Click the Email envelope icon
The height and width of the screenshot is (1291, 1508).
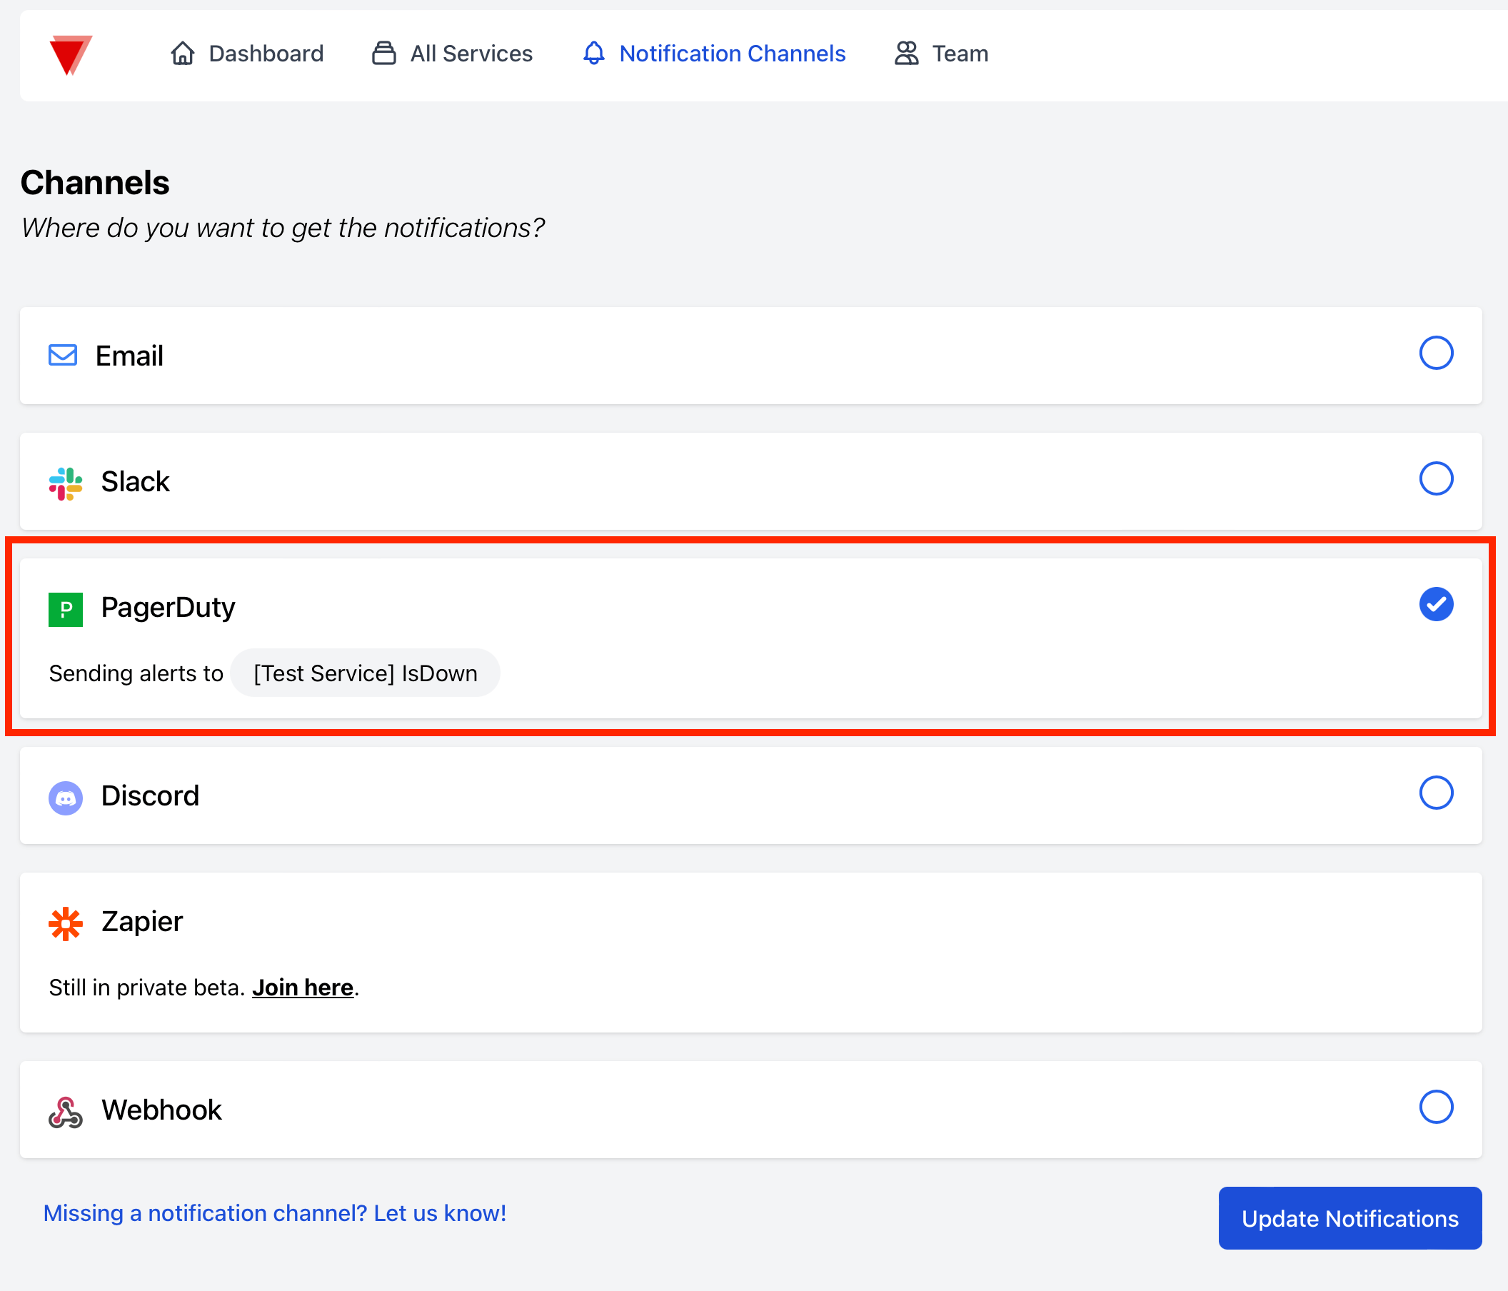point(63,355)
